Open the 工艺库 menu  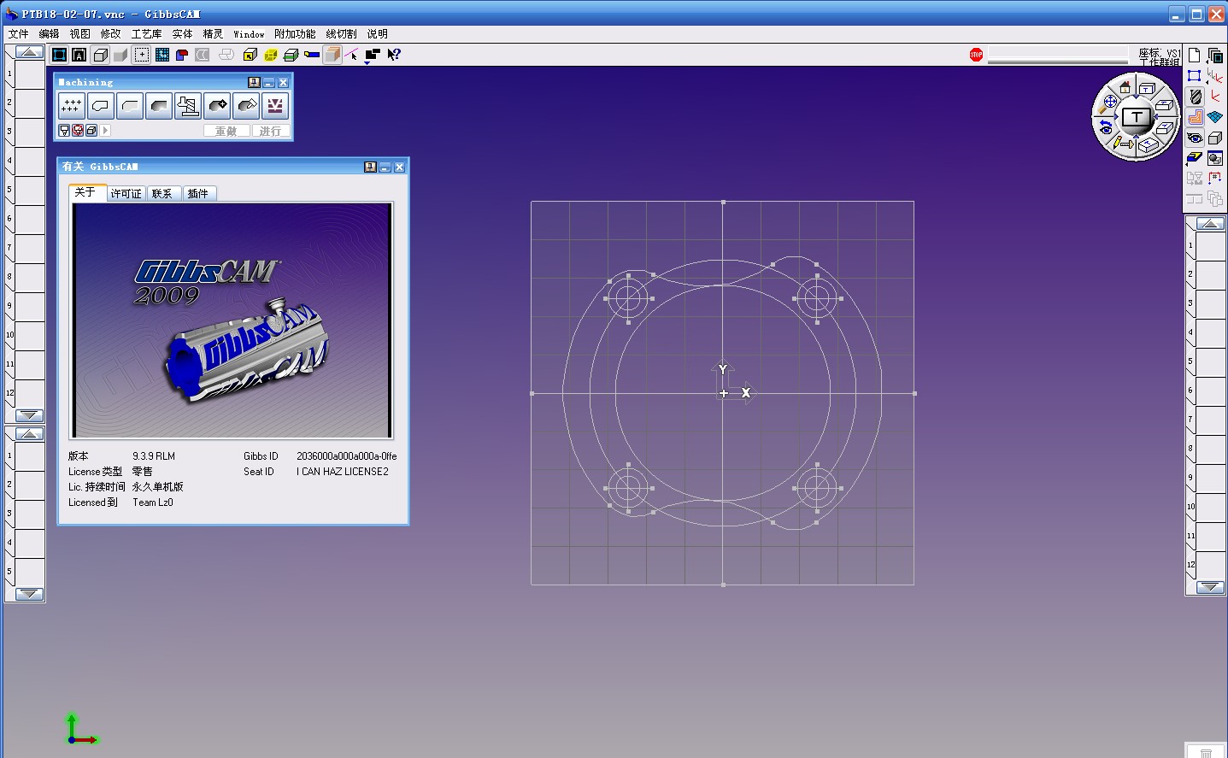click(146, 34)
